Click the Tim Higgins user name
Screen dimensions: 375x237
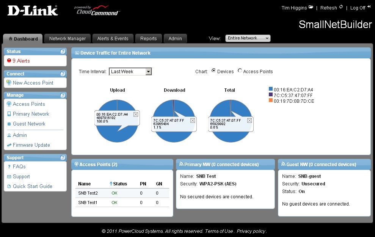coord(294,8)
